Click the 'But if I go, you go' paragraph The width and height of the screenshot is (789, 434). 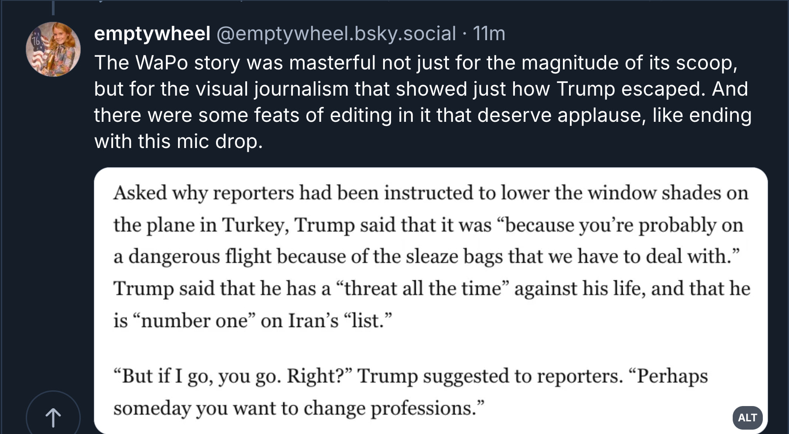click(410, 392)
